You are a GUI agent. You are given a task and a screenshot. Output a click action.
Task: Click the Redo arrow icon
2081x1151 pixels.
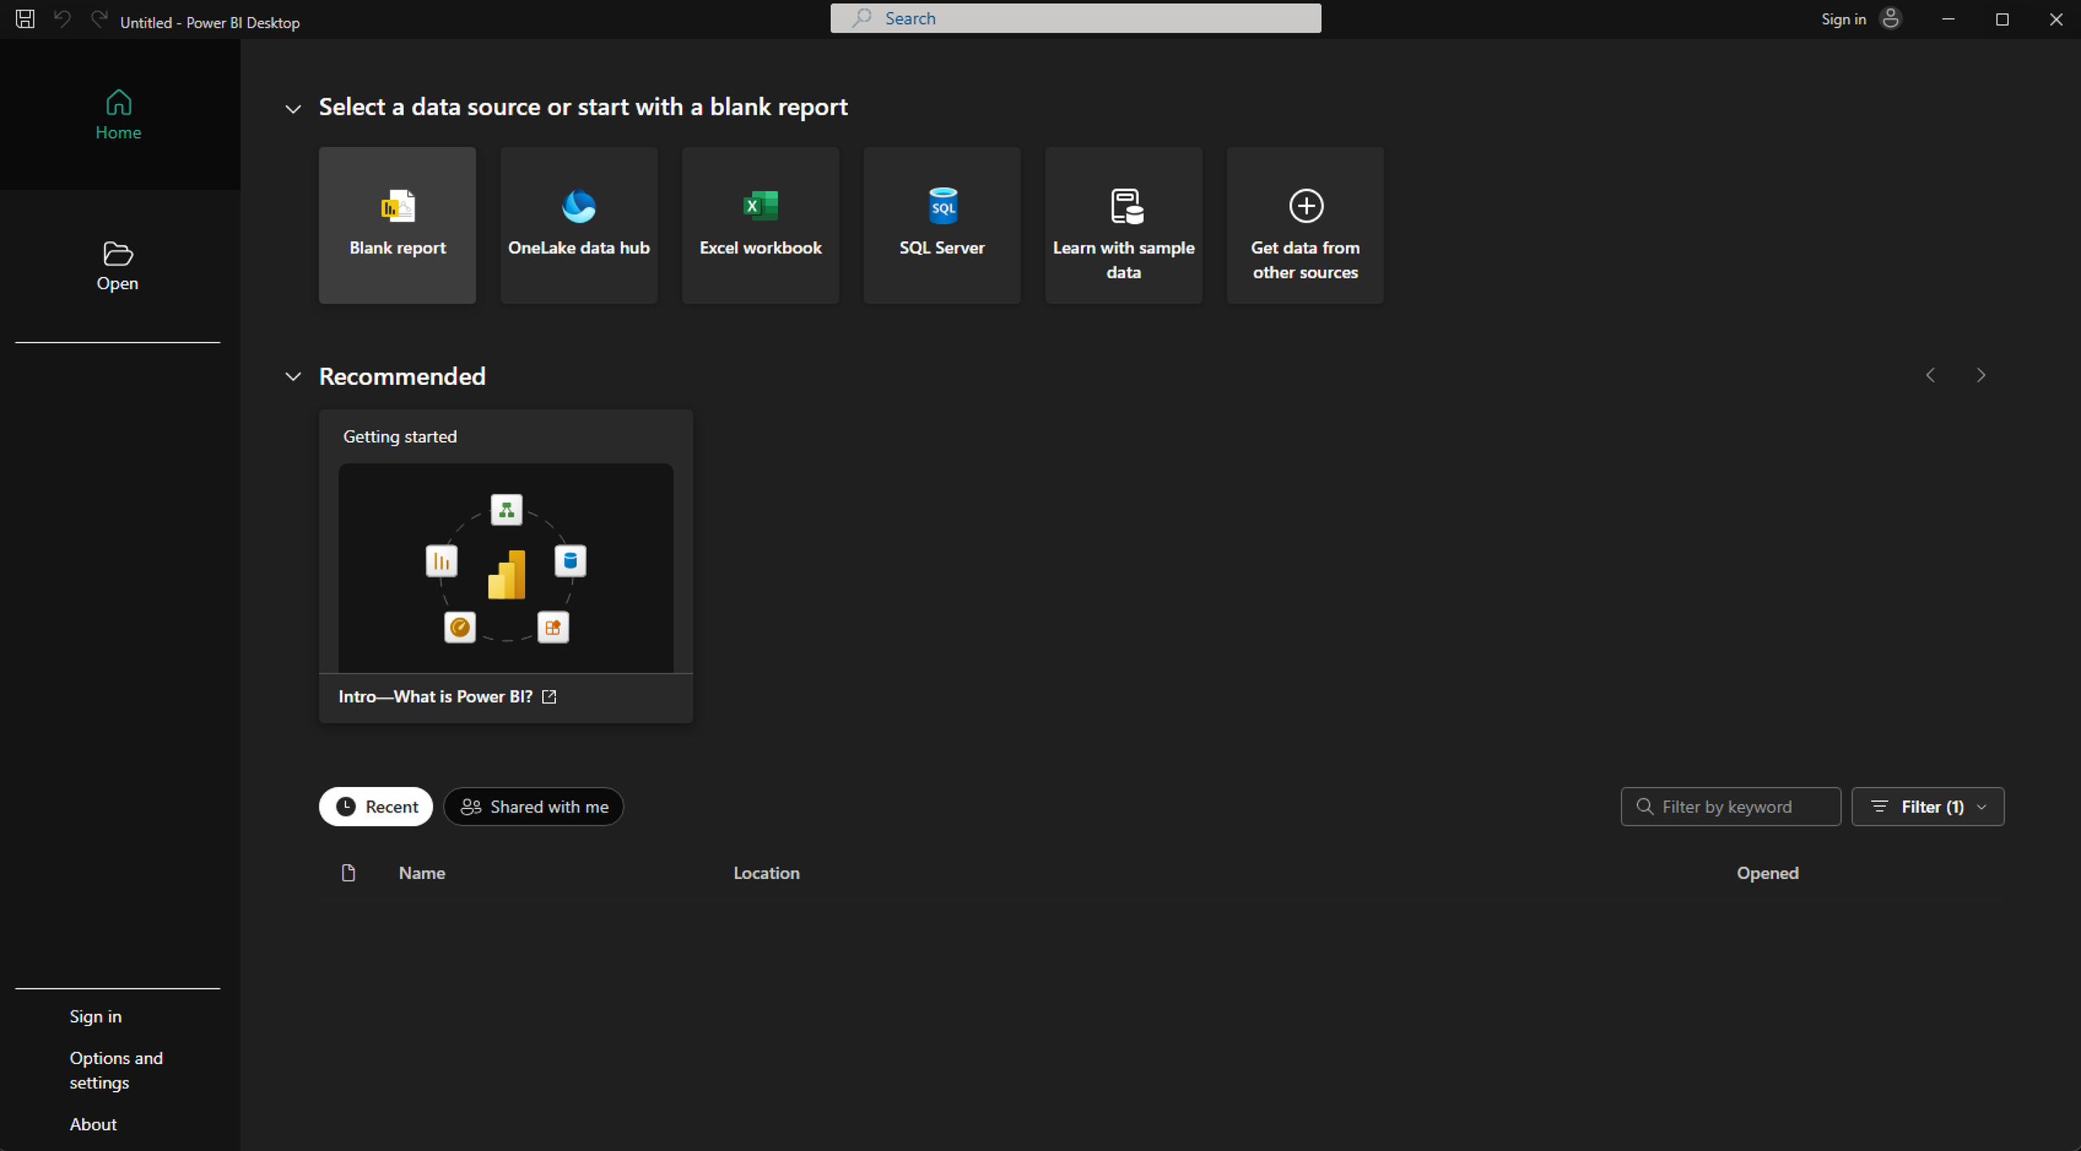tap(98, 19)
